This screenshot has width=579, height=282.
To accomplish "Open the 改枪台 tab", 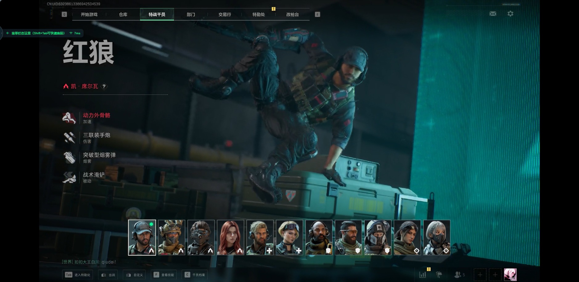I will pos(293,15).
